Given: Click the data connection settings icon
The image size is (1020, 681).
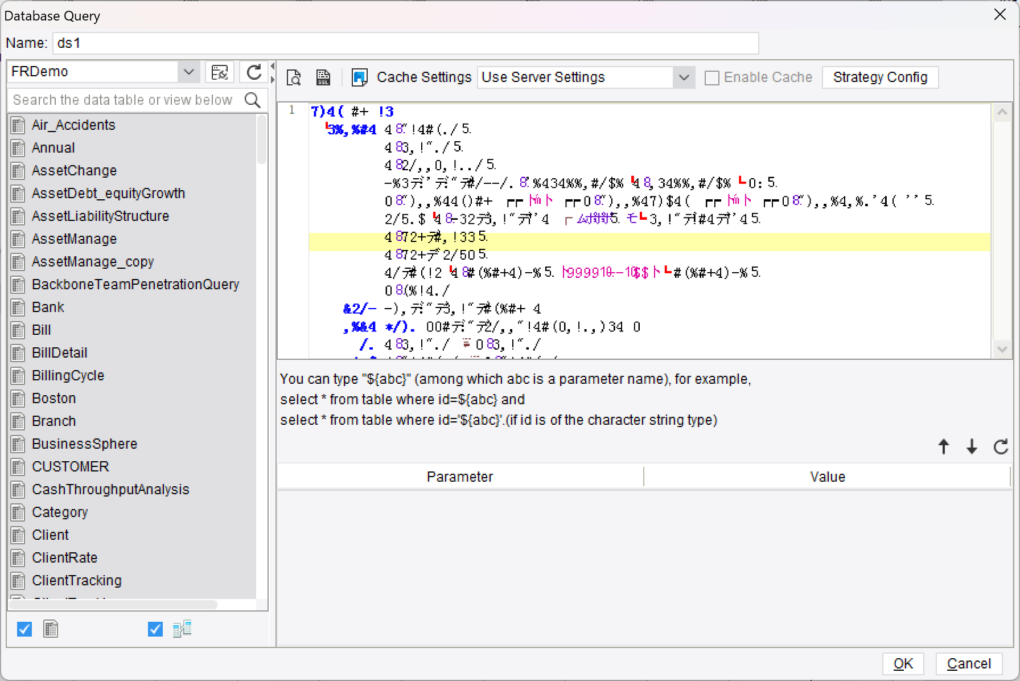Looking at the screenshot, I should coord(220,72).
